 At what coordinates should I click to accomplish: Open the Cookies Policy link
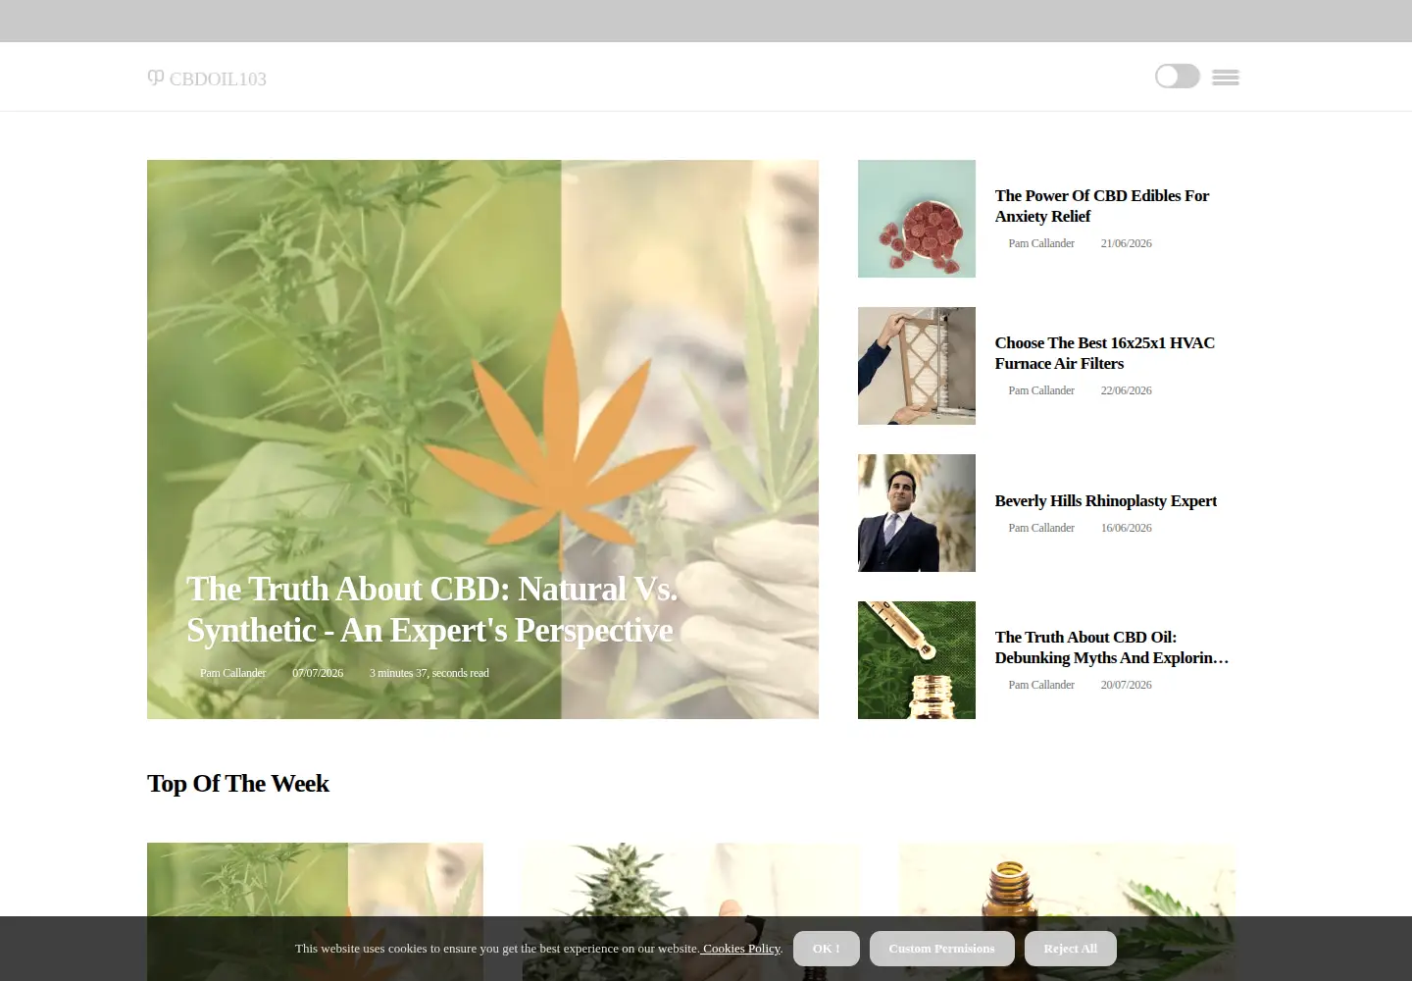click(741, 949)
